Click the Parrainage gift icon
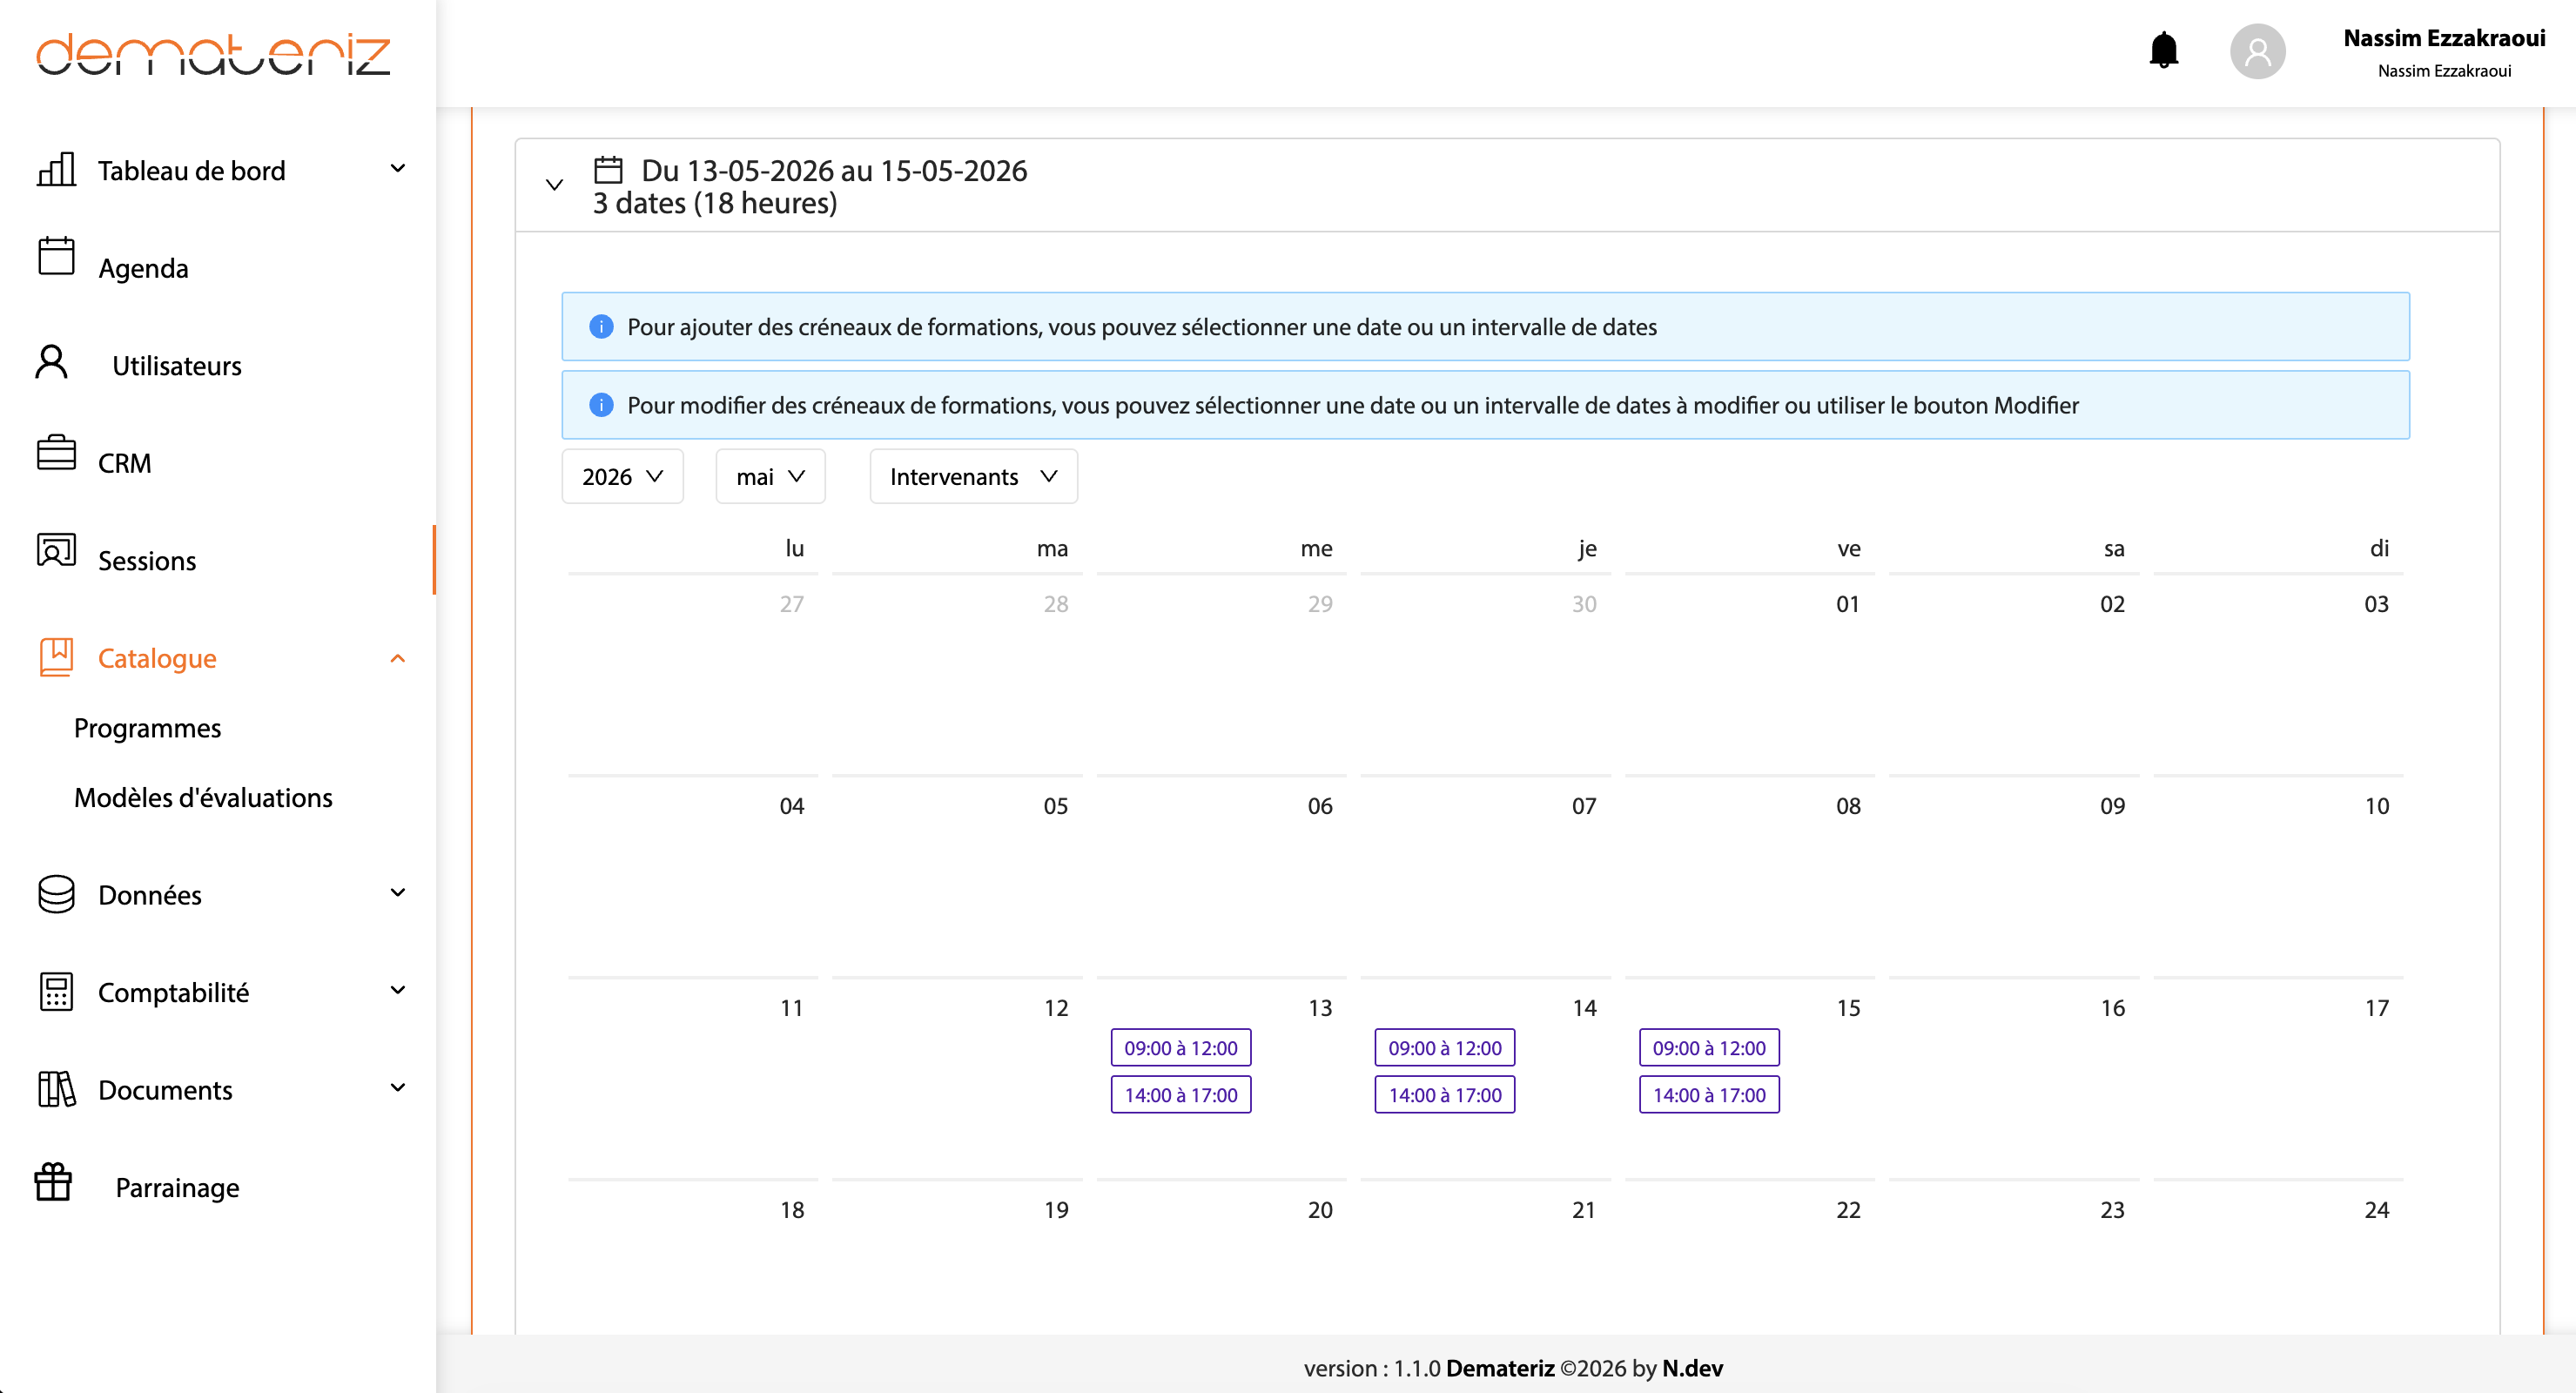The height and width of the screenshot is (1393, 2576). point(53,1182)
